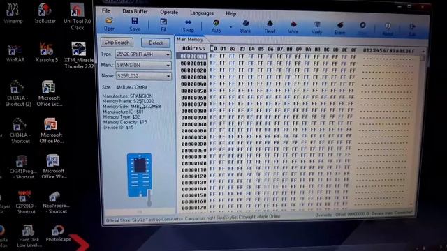The width and height of the screenshot is (447, 251).
Task: Click the Read chip toolbar icon
Action: tap(270, 27)
